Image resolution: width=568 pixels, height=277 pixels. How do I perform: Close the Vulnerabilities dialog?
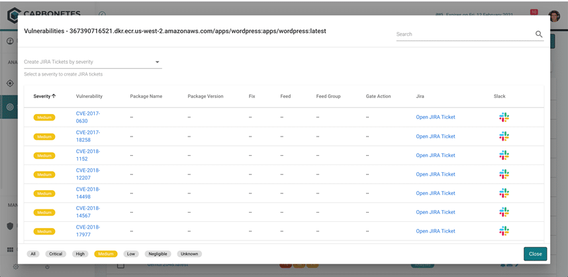(535, 254)
